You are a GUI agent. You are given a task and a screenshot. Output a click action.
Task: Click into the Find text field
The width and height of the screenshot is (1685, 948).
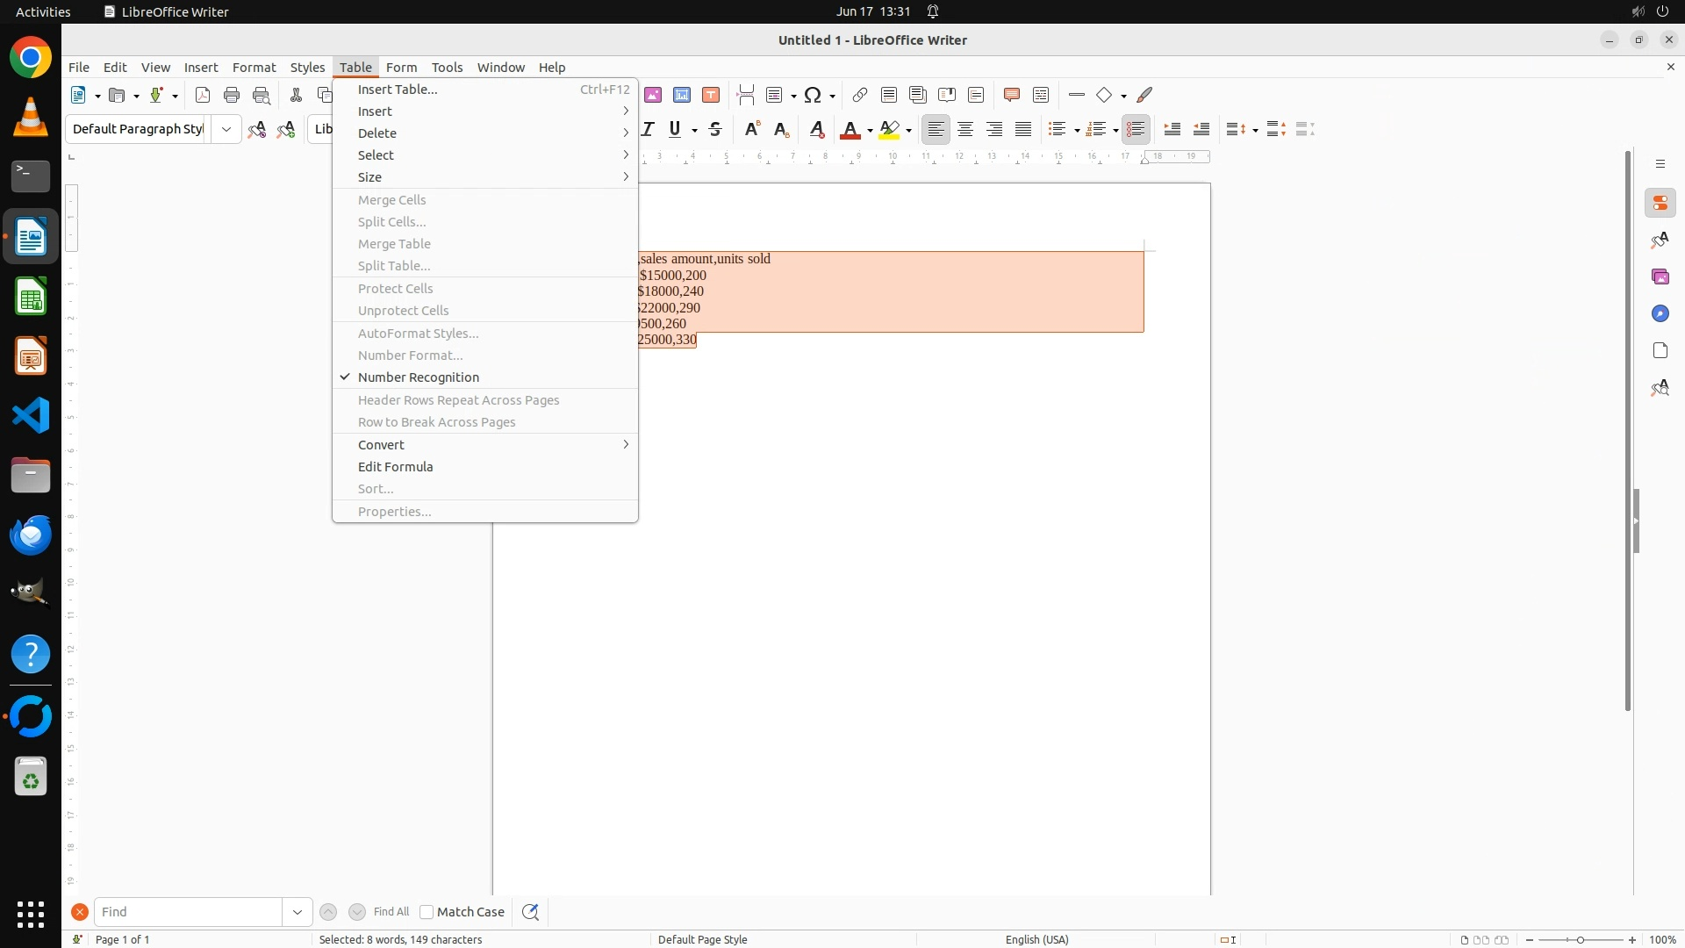[x=189, y=912]
